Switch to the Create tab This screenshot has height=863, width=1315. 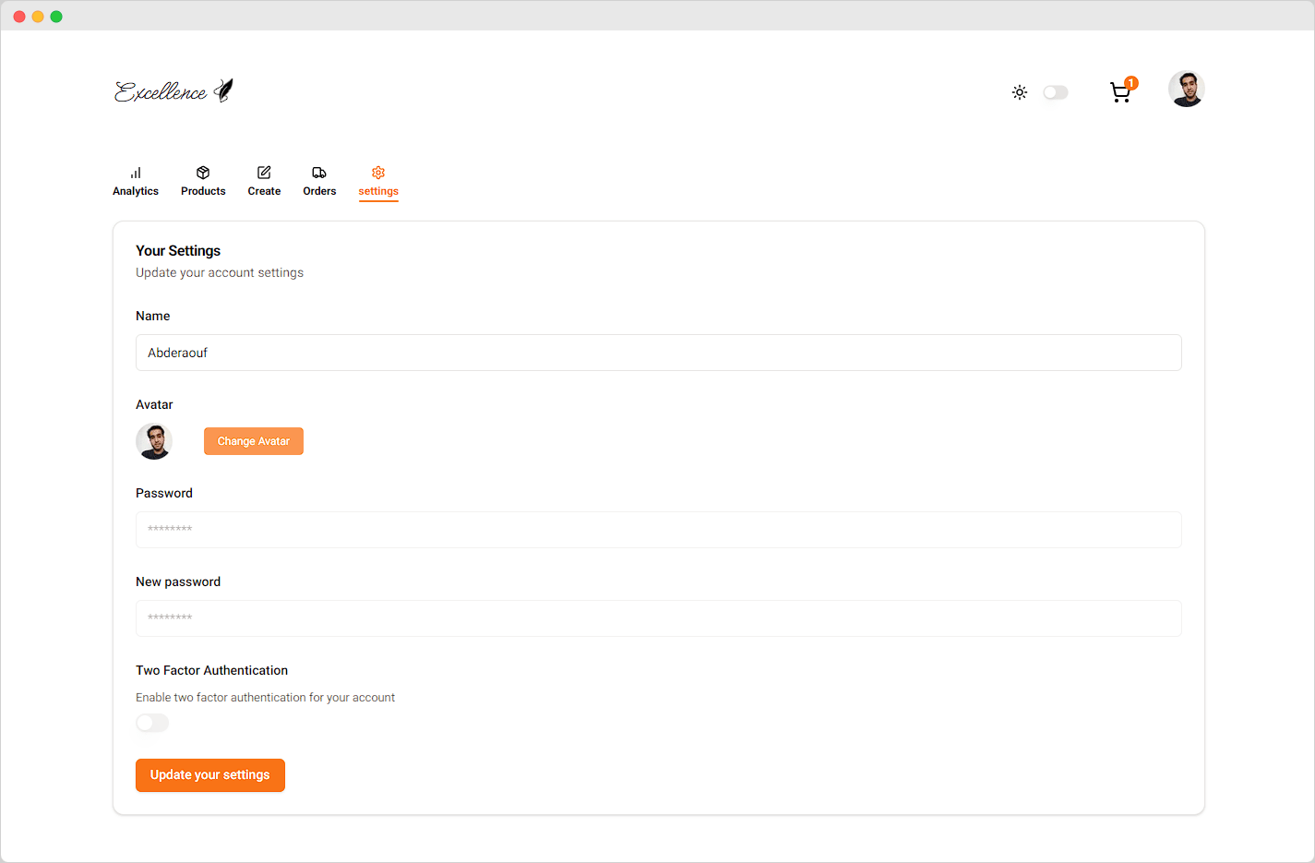264,182
